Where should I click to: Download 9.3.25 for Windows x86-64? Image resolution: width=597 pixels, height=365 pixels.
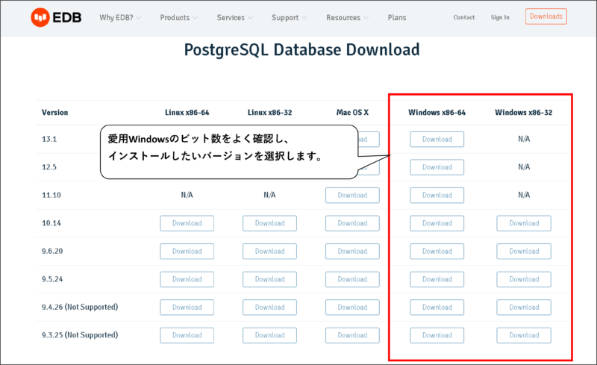pos(437,335)
